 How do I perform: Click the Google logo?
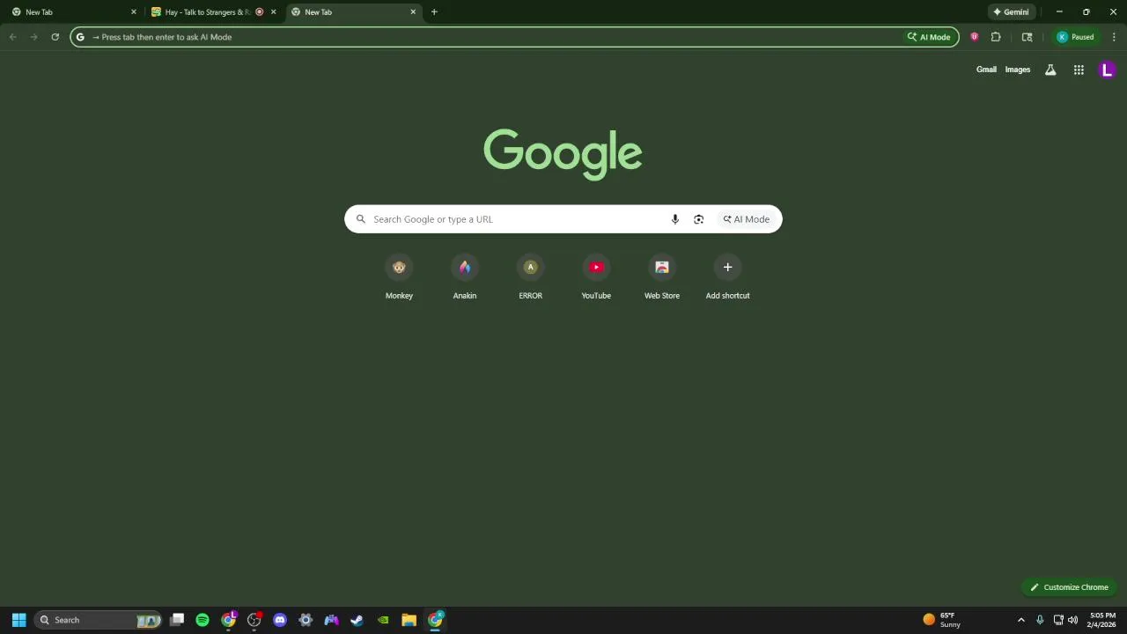563,154
